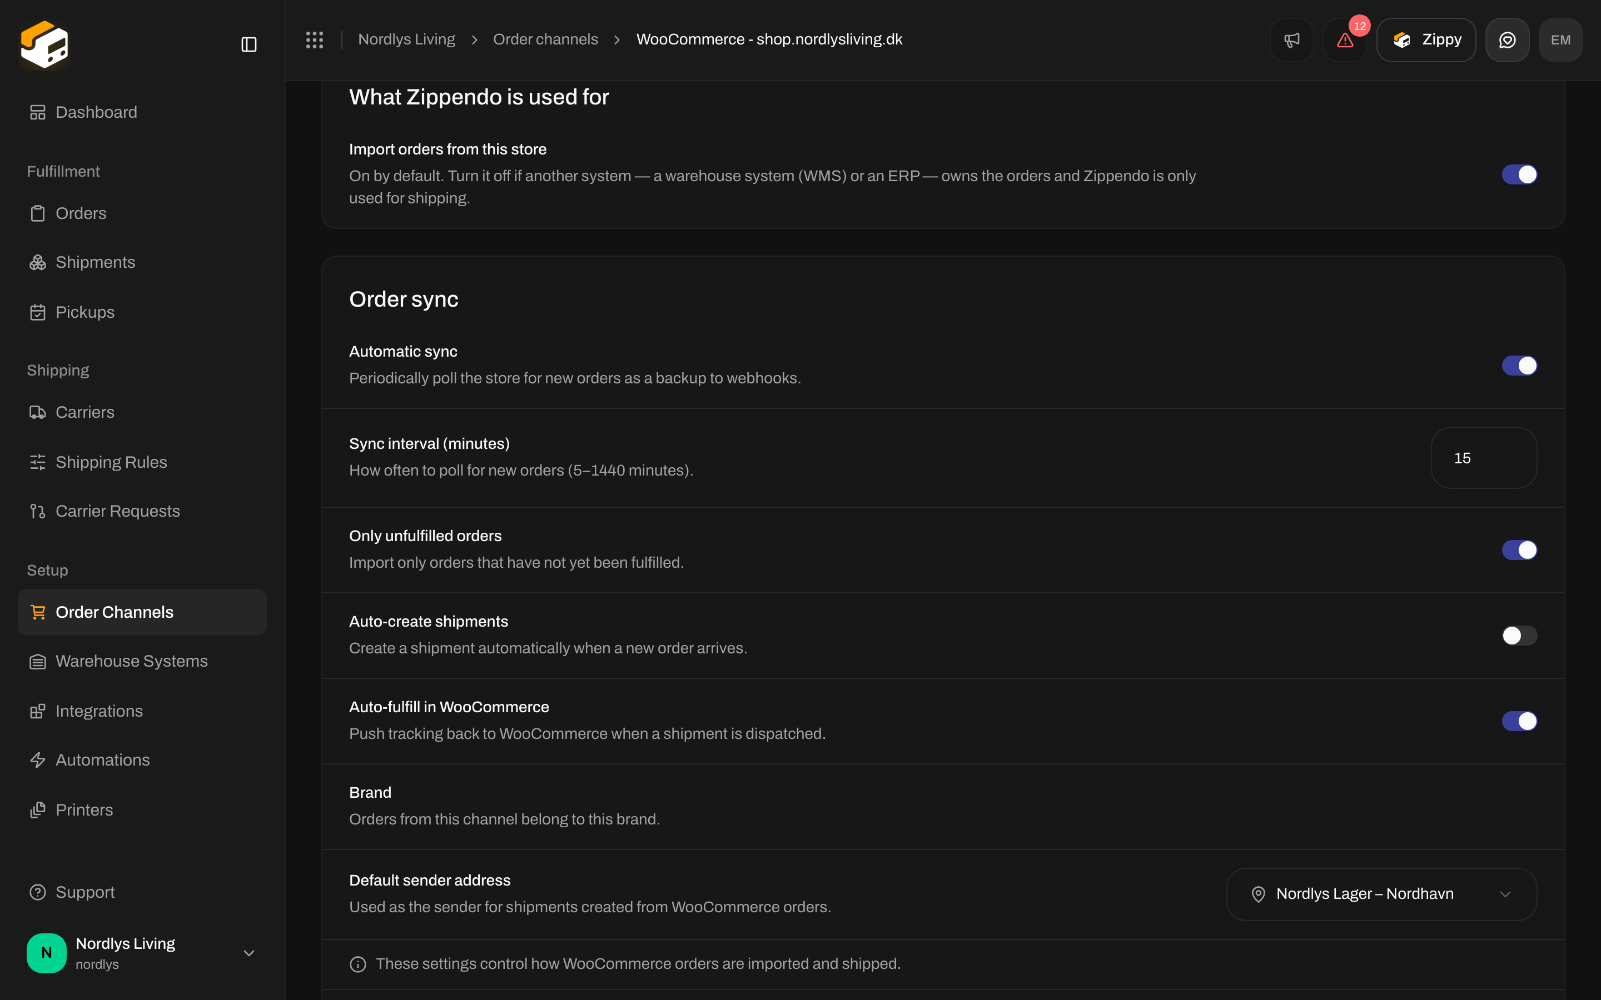The image size is (1601, 1000).
Task: Open the Carriers page
Action: tap(142, 413)
